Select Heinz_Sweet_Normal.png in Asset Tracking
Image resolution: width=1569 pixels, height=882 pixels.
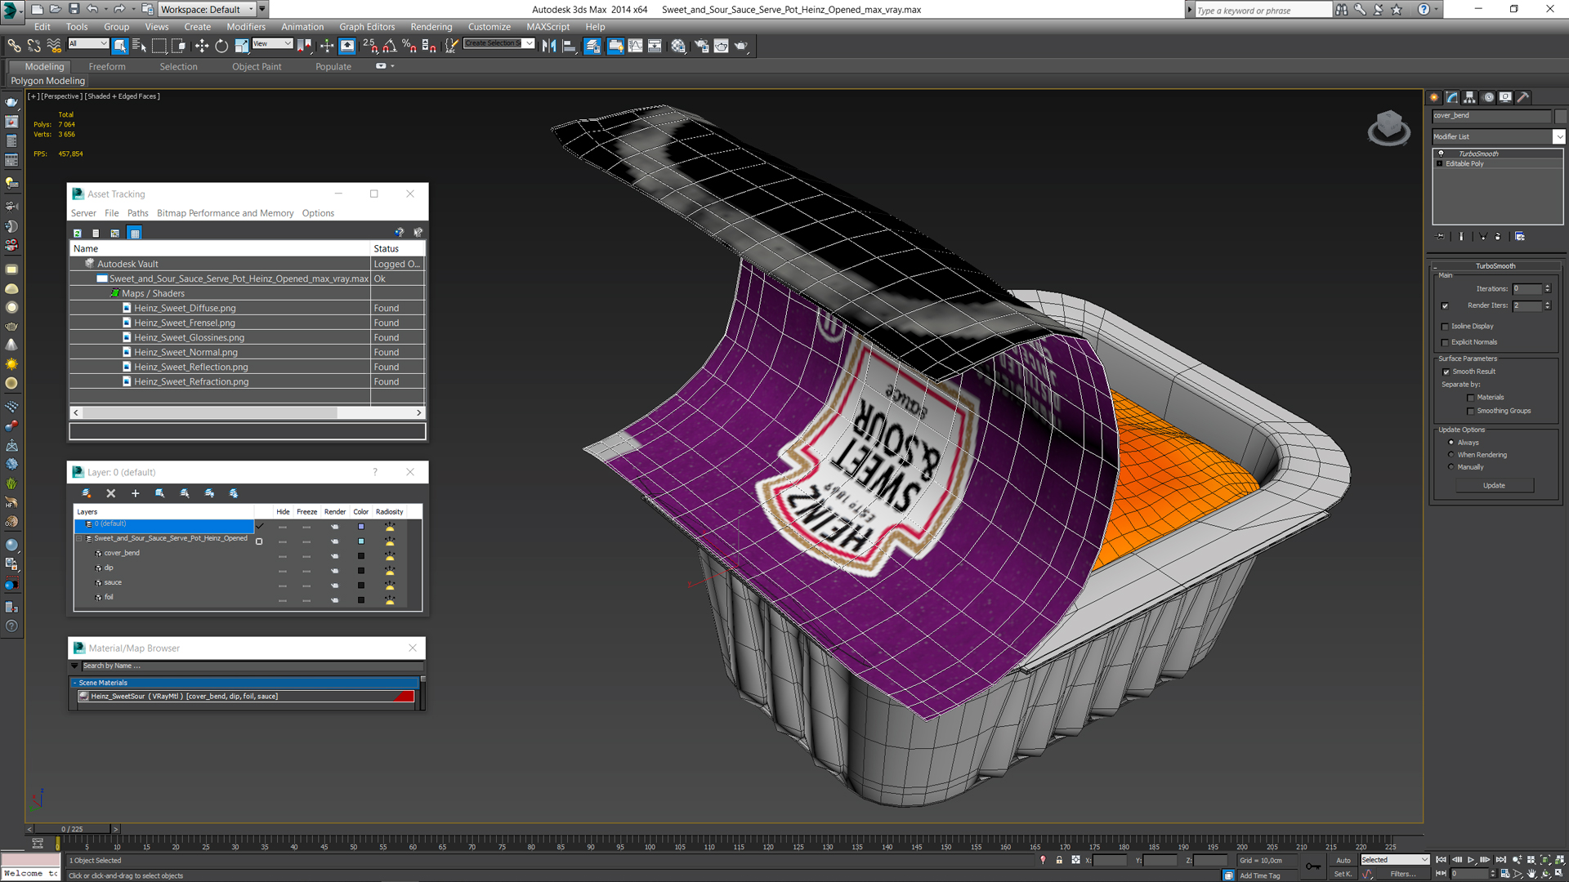186,352
